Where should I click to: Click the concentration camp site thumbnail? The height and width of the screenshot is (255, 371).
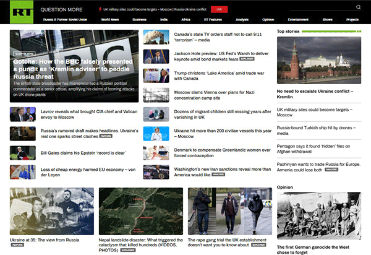(x=156, y=95)
